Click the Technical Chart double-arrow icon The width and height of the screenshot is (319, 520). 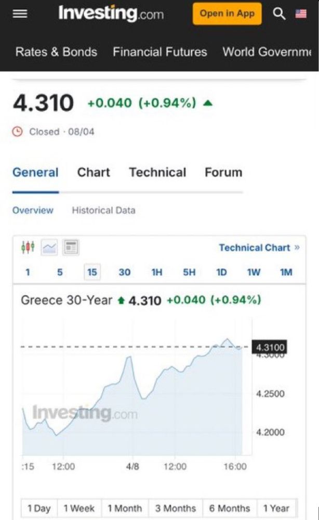[x=297, y=248]
